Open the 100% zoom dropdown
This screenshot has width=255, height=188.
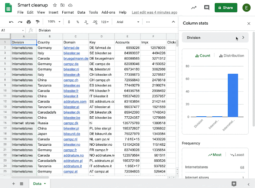tap(54, 22)
